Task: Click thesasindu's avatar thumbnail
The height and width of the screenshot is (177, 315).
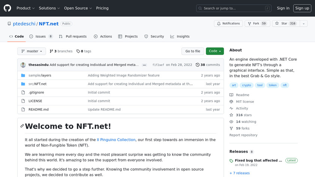Action: coord(23,65)
